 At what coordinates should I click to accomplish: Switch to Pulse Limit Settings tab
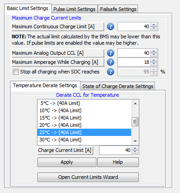pos(74,9)
